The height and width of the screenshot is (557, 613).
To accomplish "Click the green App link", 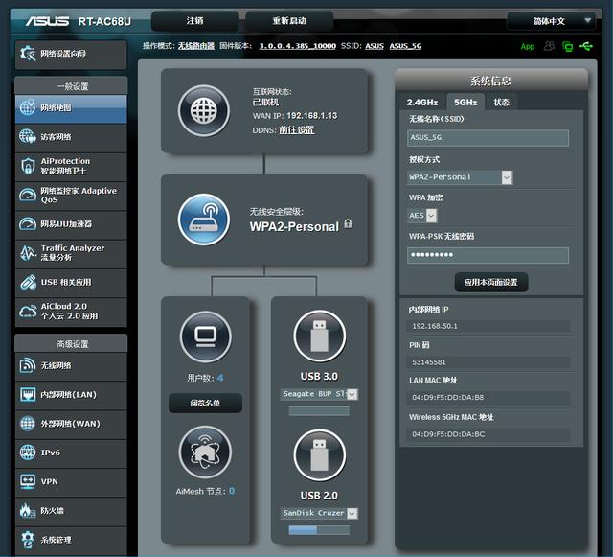I will pyautogui.click(x=528, y=46).
